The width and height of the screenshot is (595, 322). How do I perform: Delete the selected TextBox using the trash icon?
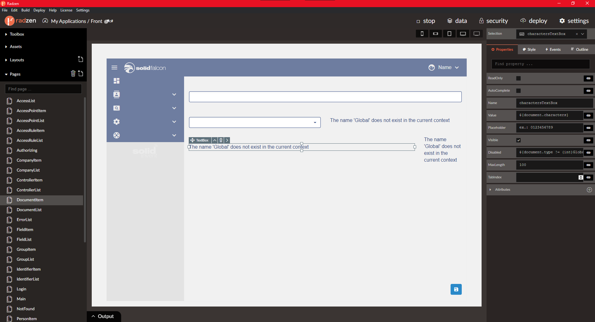pos(221,140)
